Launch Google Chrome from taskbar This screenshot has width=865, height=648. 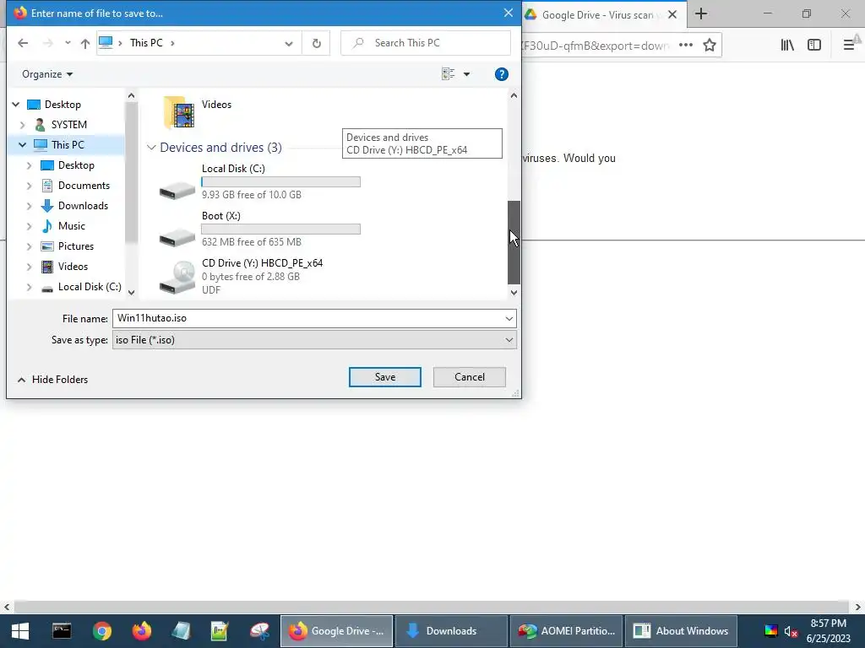coord(102,631)
